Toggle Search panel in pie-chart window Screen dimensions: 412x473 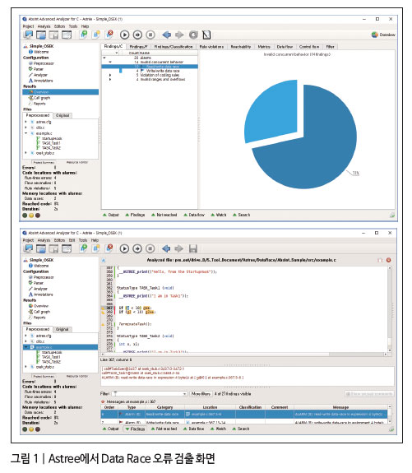(x=242, y=215)
